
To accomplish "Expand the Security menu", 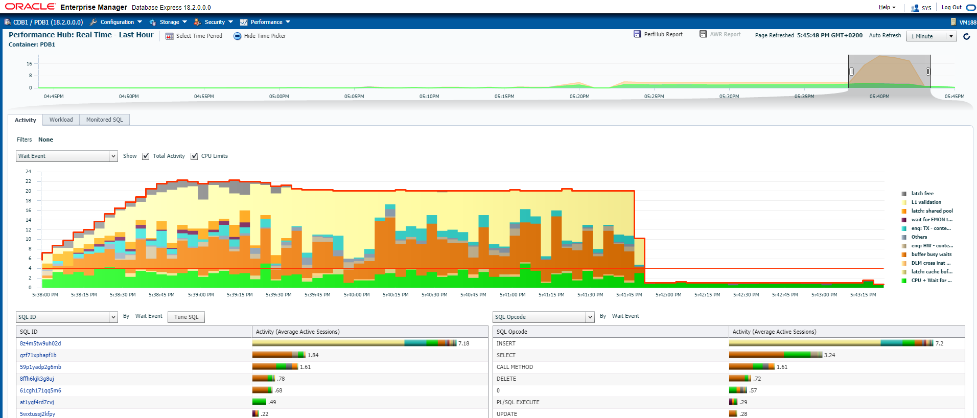I will click(218, 22).
